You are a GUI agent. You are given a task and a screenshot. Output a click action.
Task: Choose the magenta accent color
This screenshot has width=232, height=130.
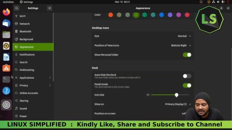pos(179,15)
